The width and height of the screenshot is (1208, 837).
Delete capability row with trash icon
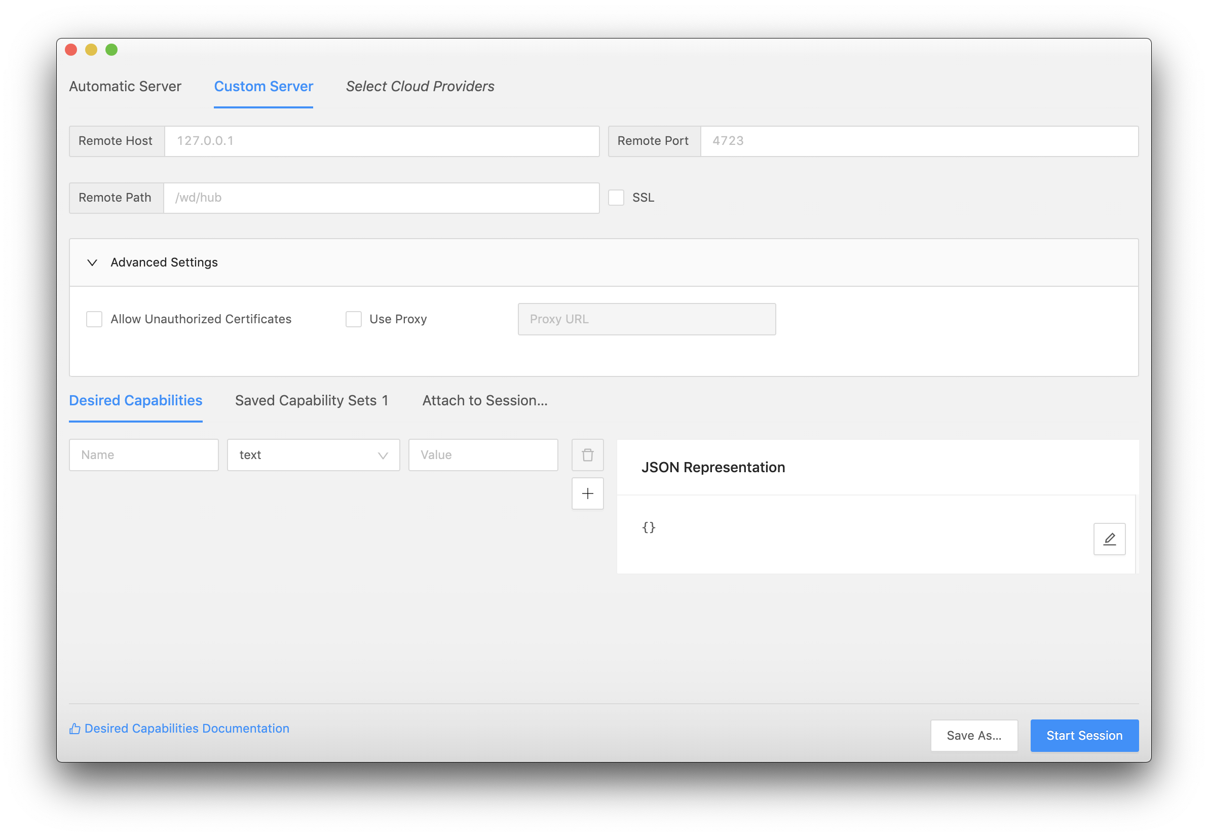[587, 454]
